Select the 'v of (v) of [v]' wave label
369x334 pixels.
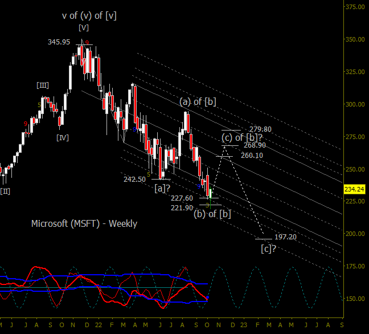89,16
